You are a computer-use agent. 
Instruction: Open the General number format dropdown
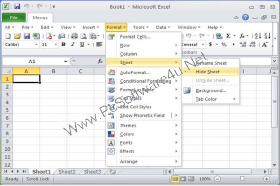point(203,44)
